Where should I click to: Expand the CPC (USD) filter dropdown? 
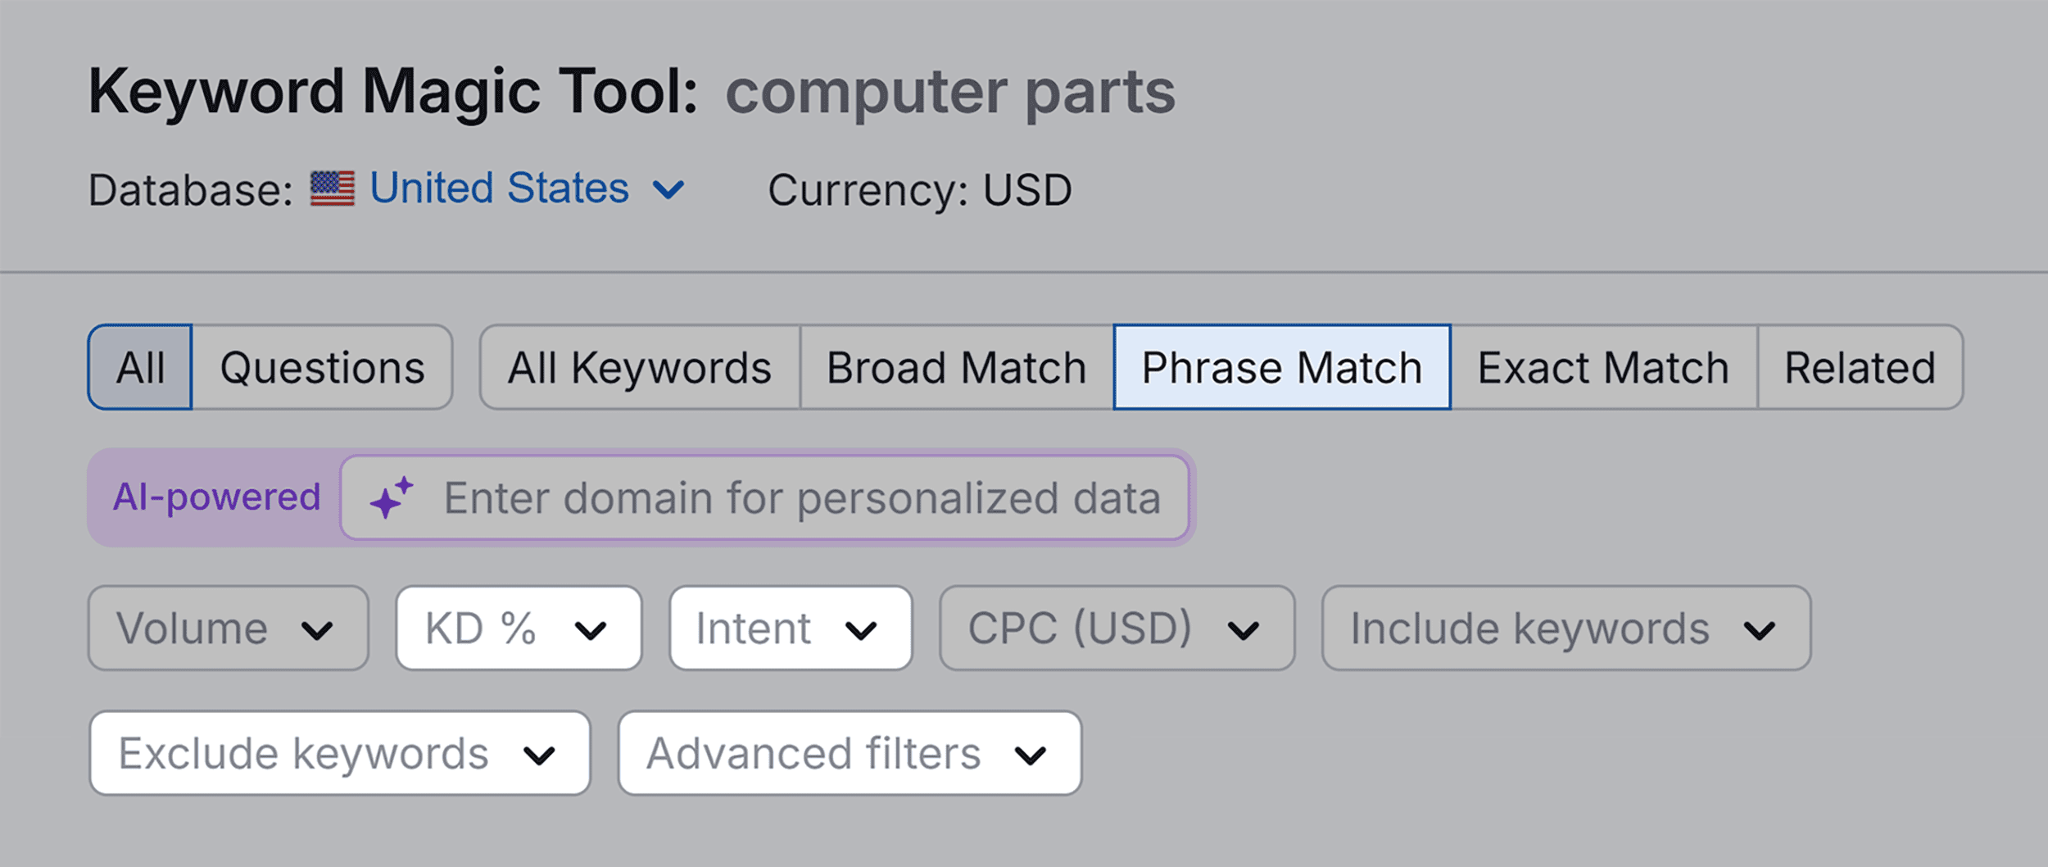pyautogui.click(x=1116, y=629)
